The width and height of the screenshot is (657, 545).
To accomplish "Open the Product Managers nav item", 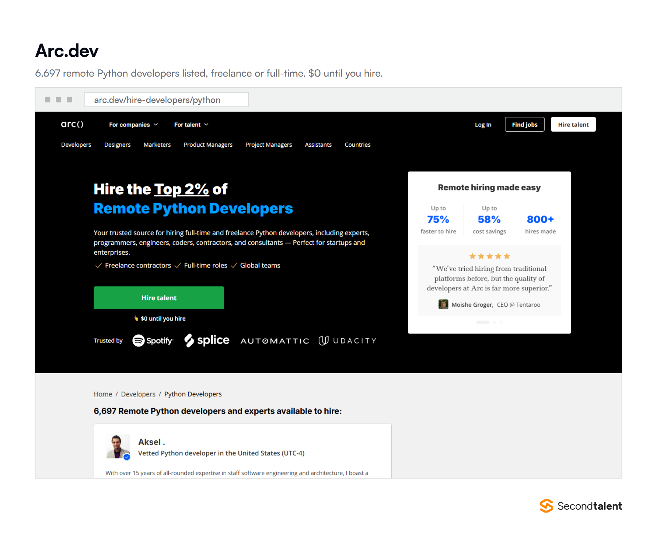I will pos(208,145).
